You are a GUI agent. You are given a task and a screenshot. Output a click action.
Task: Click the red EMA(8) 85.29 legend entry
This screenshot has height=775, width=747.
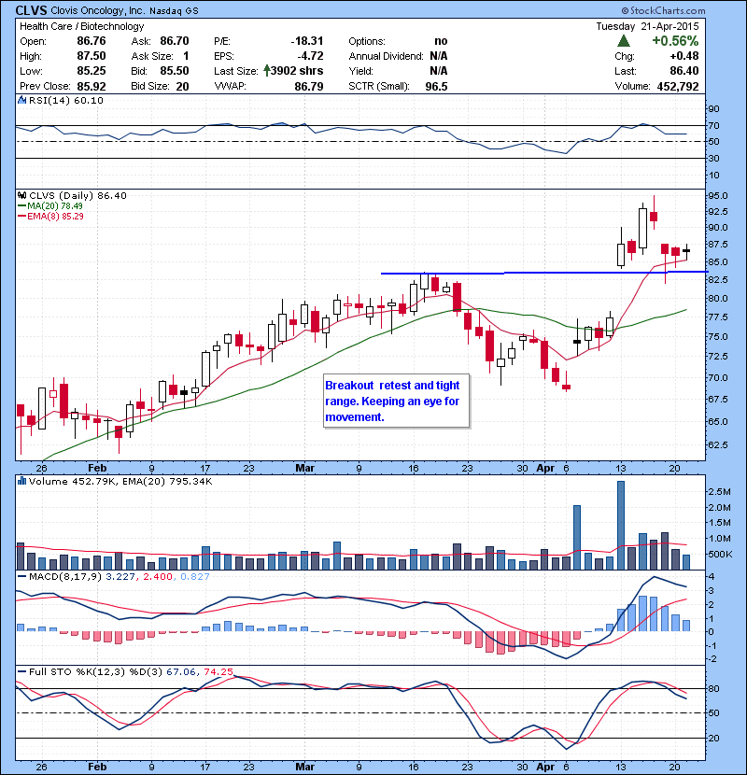point(50,216)
